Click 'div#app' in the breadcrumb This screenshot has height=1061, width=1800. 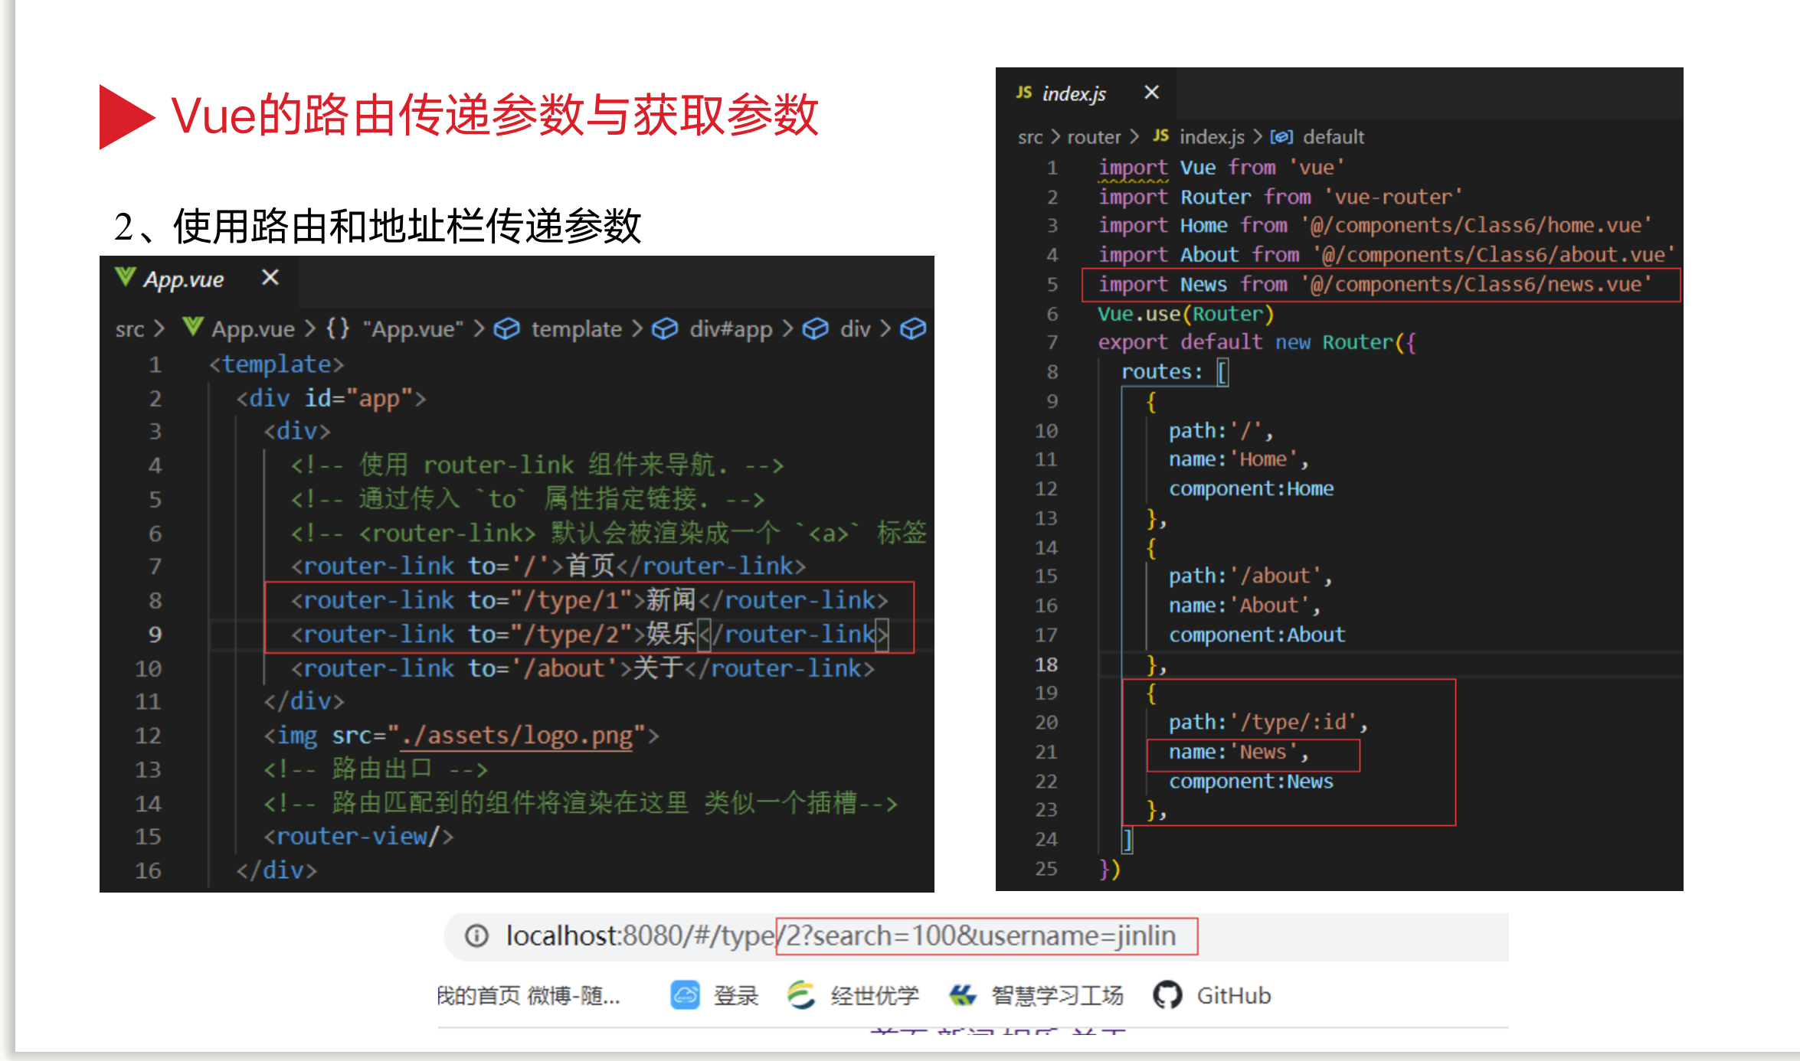coord(731,329)
